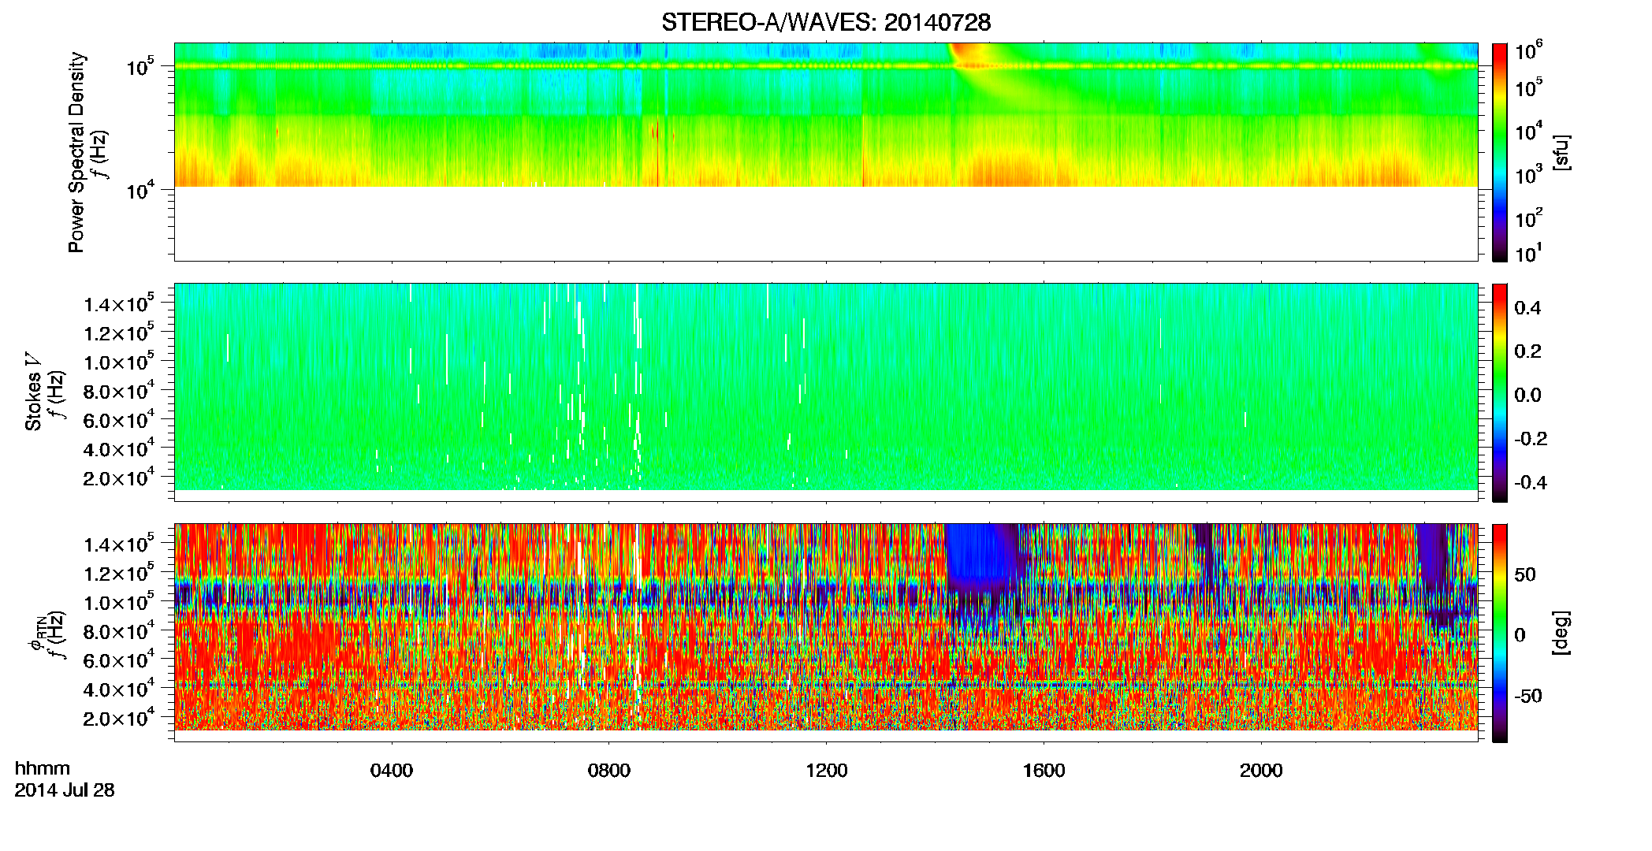Click the 1.2×10^5 tick in phi panel
This screenshot has height=851, width=1652.
coord(119,573)
